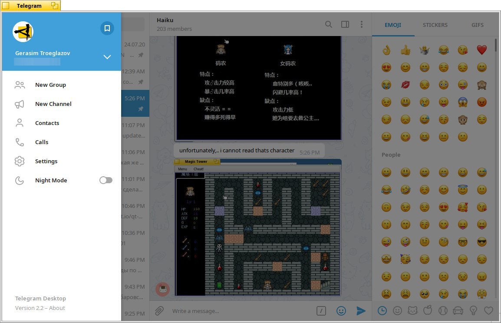This screenshot has width=501, height=323.
Task: Select the People emoji category icon
Action: click(x=397, y=310)
